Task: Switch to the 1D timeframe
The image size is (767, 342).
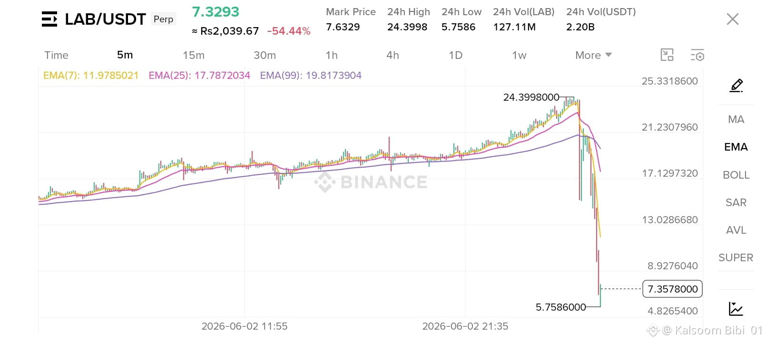Action: coord(456,55)
